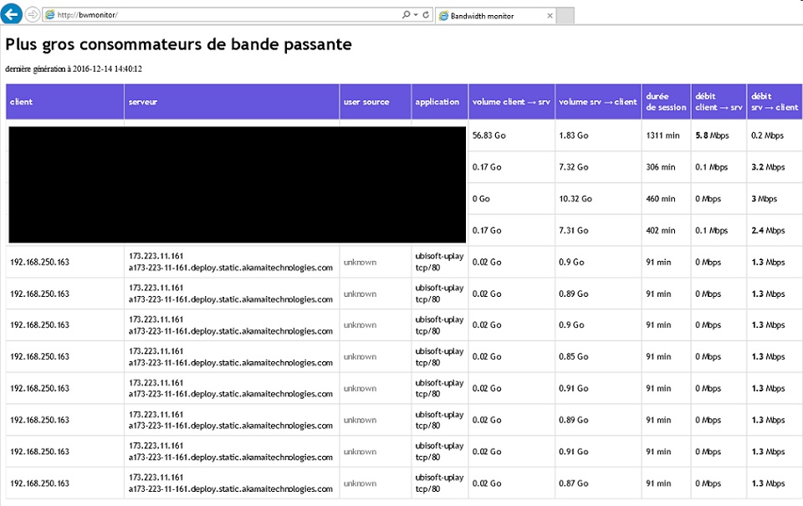Viewport: 803px width, 506px height.
Task: Close the Bandwidth monitor tab
Action: (x=550, y=16)
